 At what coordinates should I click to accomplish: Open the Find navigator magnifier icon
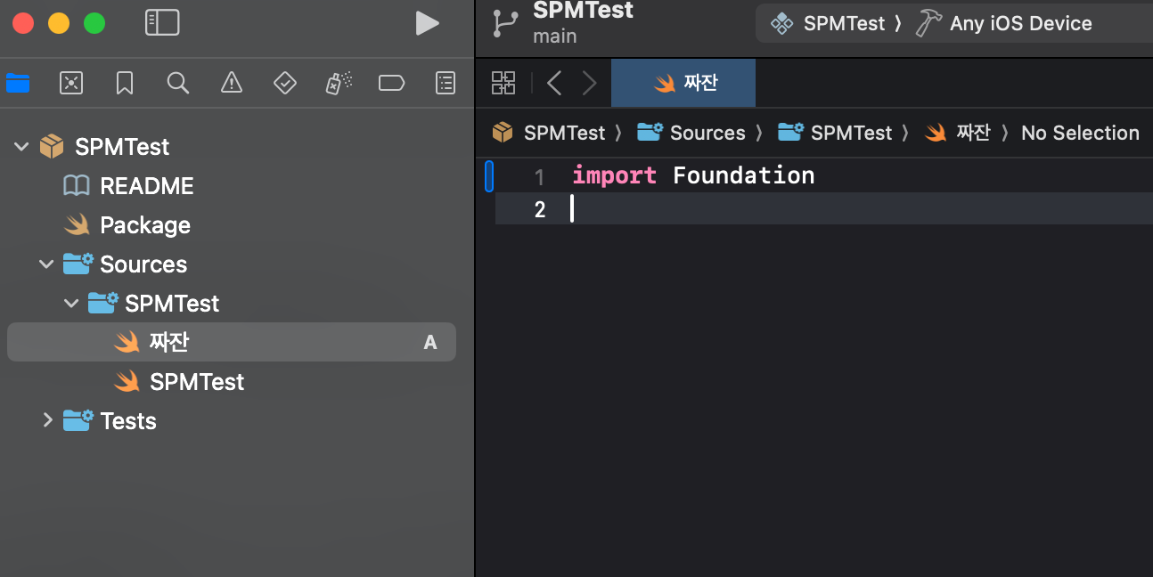[178, 83]
